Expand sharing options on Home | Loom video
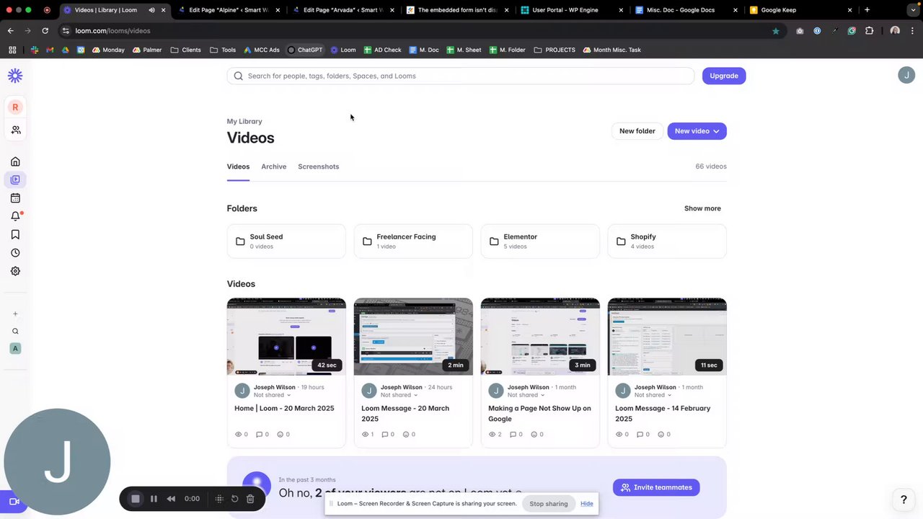923x519 pixels. (x=272, y=395)
